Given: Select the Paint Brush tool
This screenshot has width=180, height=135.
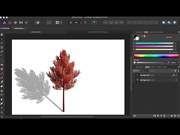Looking at the screenshot, I should pyautogui.click(x=1, y=73).
